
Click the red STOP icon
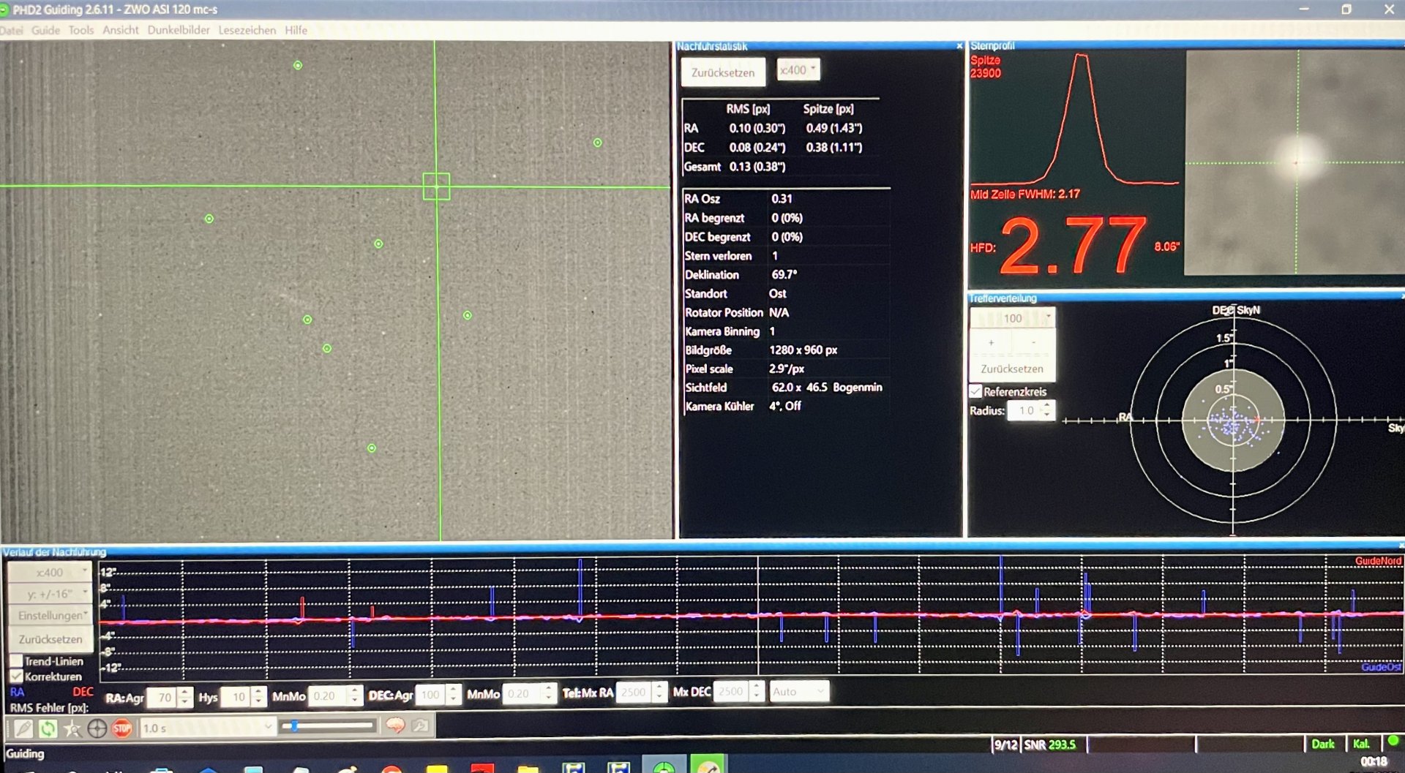click(x=122, y=728)
